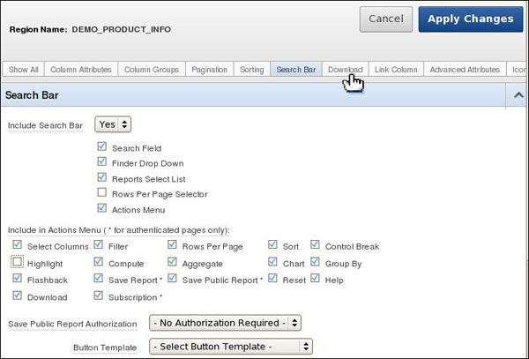Open the Column Attributes tab
529x359 pixels.
pos(81,70)
